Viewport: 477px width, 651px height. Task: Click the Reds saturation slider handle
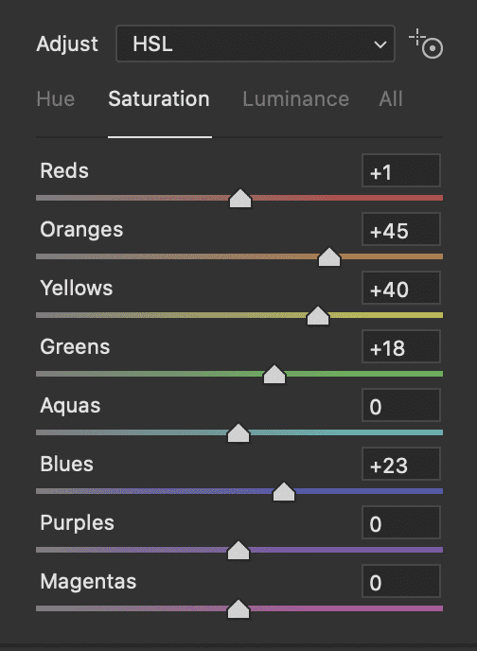click(x=240, y=199)
